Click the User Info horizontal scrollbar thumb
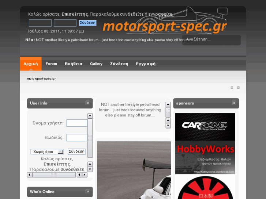 [54, 175]
